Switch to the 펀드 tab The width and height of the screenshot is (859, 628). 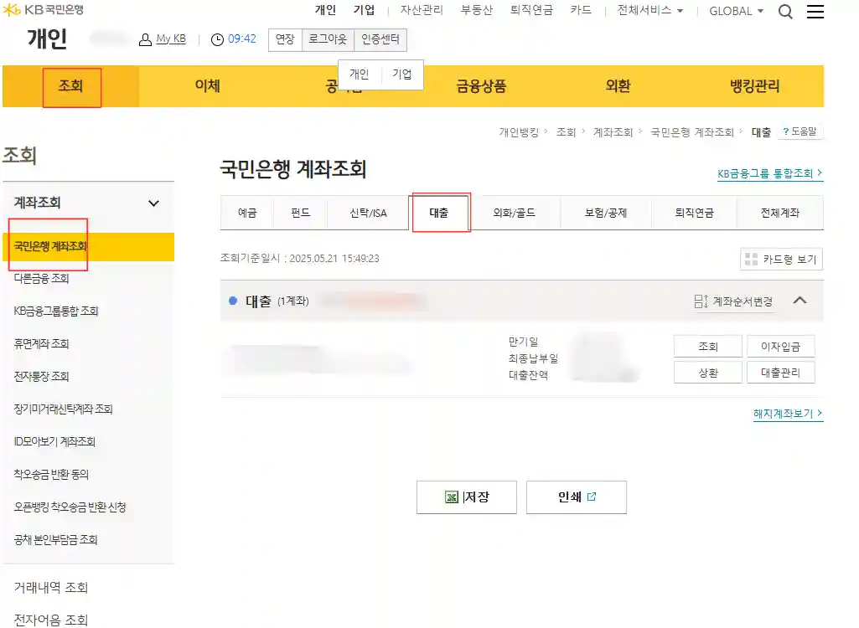click(300, 213)
